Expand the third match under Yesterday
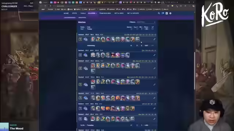The width and height of the screenshot is (234, 131). tap(154, 84)
